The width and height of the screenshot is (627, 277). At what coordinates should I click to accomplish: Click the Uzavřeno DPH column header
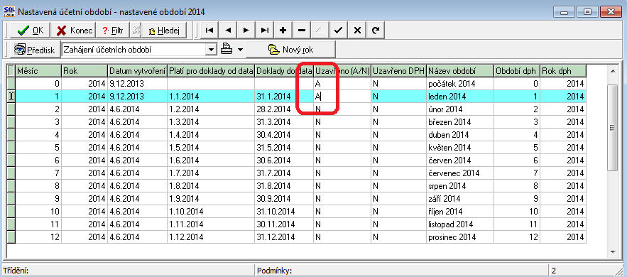pyautogui.click(x=398, y=71)
